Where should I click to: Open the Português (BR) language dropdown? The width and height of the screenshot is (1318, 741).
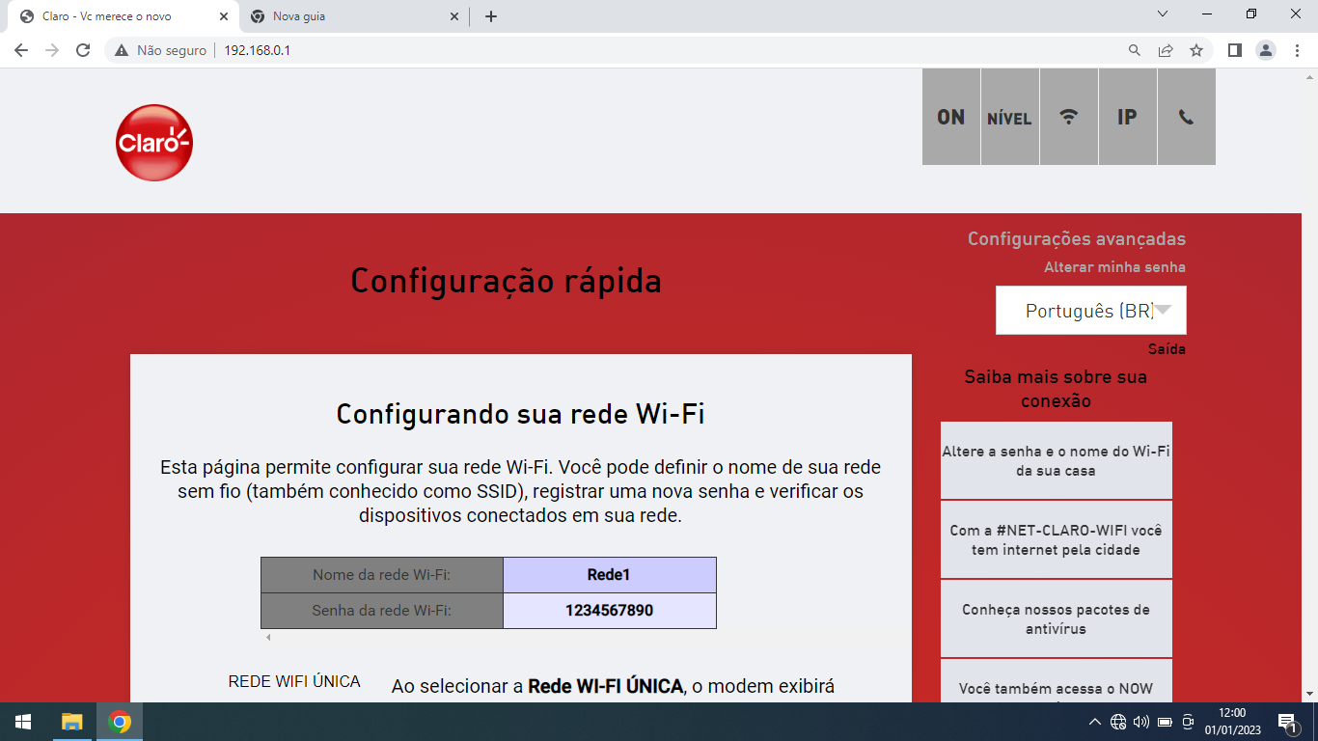tap(1090, 311)
